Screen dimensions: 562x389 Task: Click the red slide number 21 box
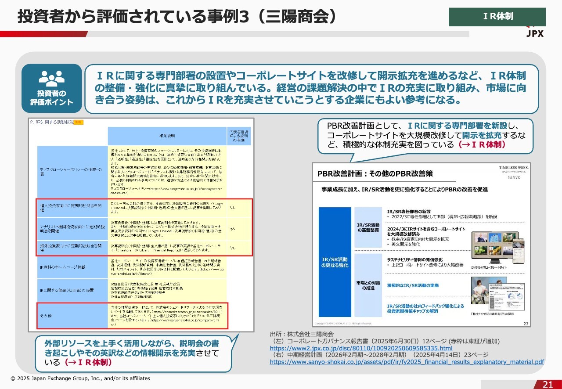(548, 384)
